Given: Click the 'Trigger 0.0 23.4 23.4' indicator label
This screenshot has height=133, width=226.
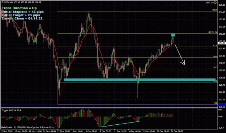Looking at the screenshot, I should click(11, 110).
